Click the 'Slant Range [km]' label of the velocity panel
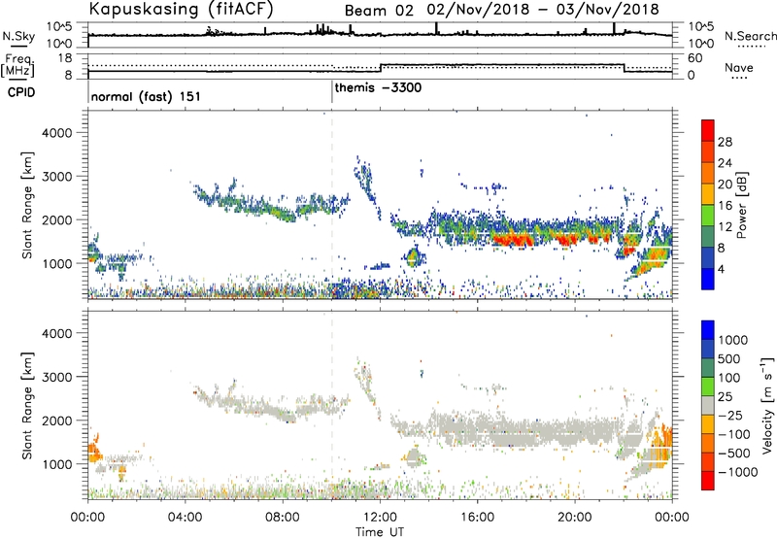The image size is (777, 538). click(27, 406)
